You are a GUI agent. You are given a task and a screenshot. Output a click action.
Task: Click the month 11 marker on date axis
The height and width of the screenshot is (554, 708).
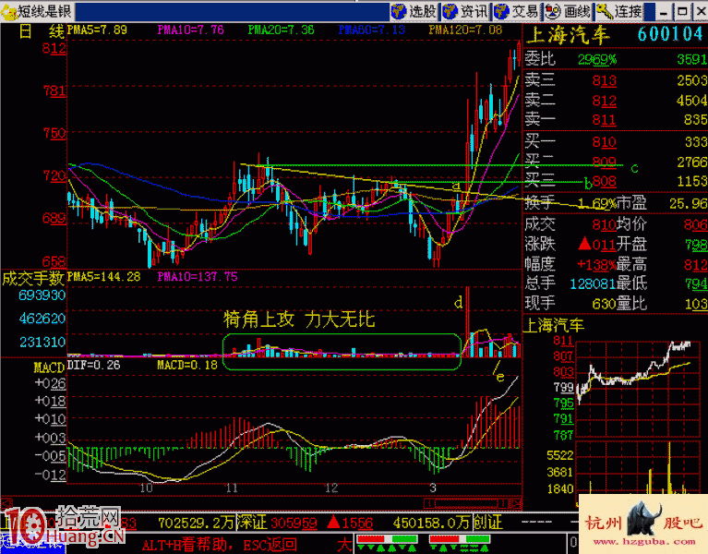click(232, 488)
